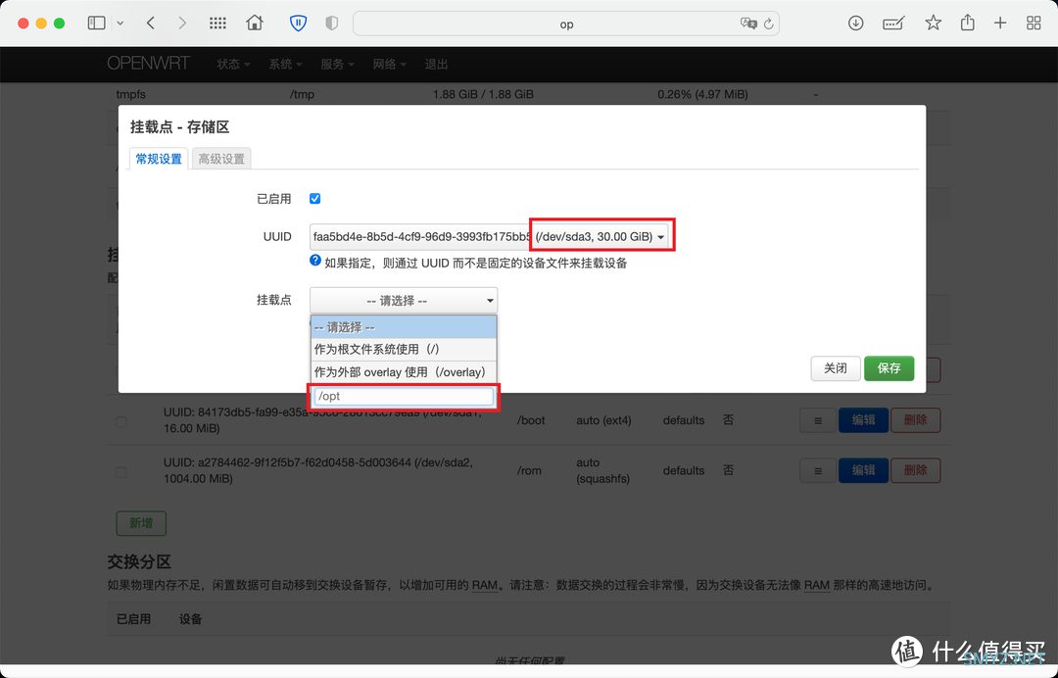Show Safari downloads
The width and height of the screenshot is (1058, 678).
pos(855,23)
